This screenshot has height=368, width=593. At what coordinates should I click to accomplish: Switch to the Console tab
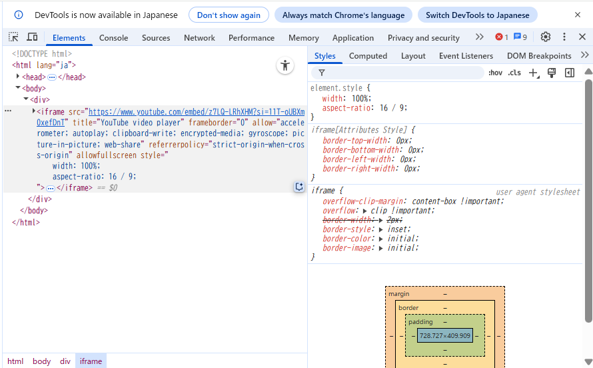[113, 38]
